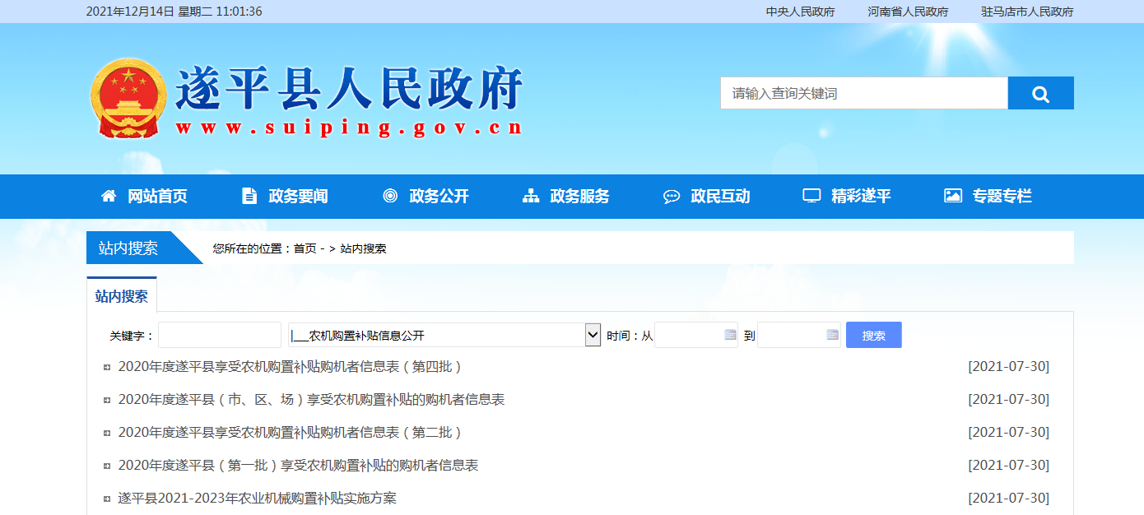Click the home icon beside 网站首页

pos(109,196)
